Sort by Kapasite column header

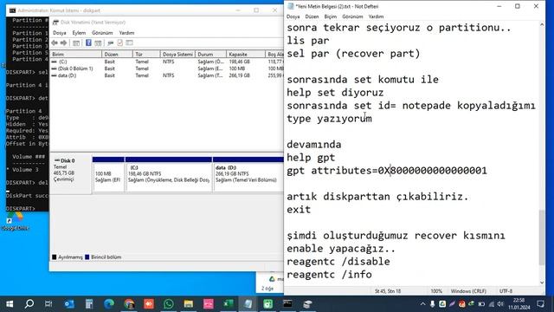(x=246, y=54)
